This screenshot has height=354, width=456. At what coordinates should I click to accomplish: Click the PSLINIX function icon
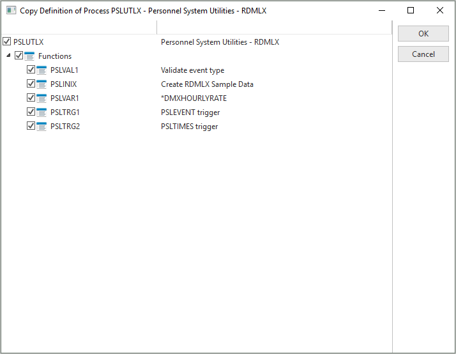[42, 84]
